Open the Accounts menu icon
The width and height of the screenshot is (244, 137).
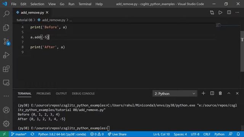click(x=6, y=110)
